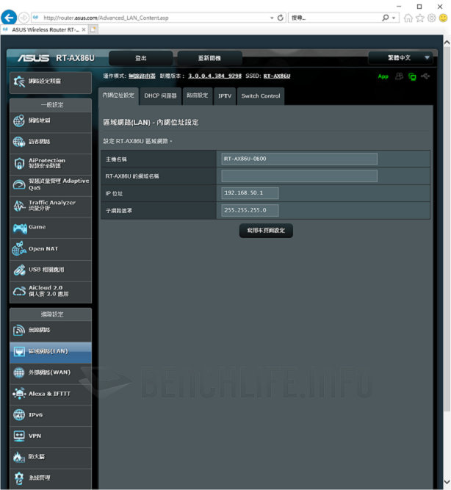The height and width of the screenshot is (490, 451).
Task: Open the 繁體中文 language dropdown
Action: (400, 58)
